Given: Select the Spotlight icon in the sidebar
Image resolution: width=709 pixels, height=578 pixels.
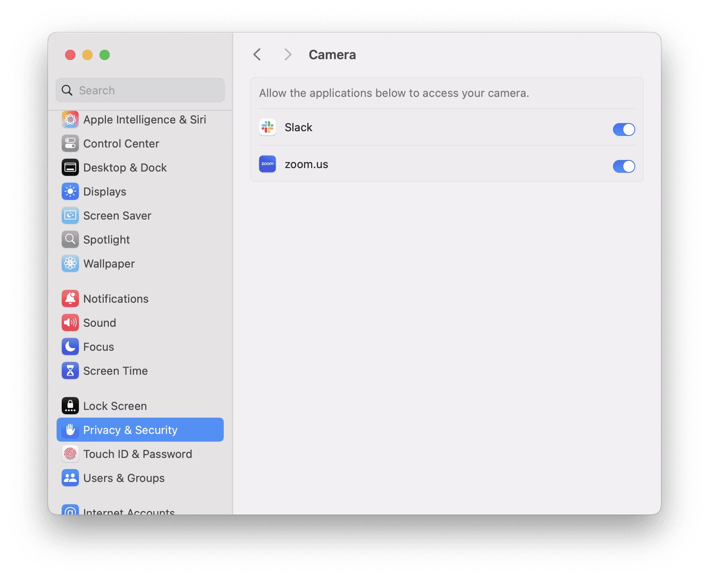Looking at the screenshot, I should pos(70,239).
